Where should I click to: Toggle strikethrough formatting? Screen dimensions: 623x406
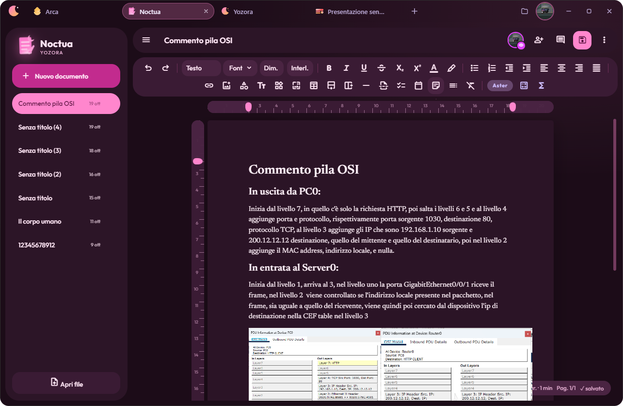point(382,68)
